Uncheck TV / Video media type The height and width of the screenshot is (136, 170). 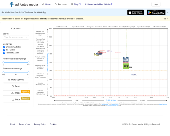4,50
